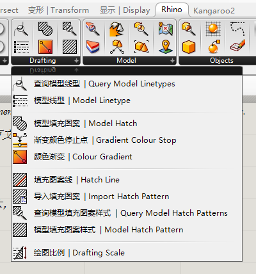The height and width of the screenshot is (274, 256).
Task: Open the Display ribbon tab
Action: [x=125, y=10]
